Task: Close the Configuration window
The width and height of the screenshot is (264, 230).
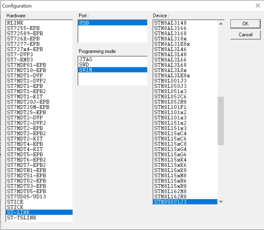Action: coord(258,5)
